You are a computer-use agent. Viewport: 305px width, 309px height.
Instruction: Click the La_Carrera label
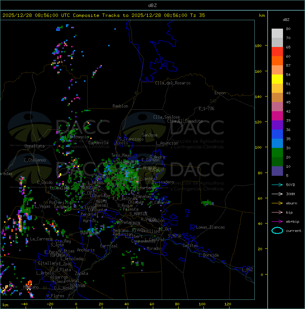pos(41,239)
